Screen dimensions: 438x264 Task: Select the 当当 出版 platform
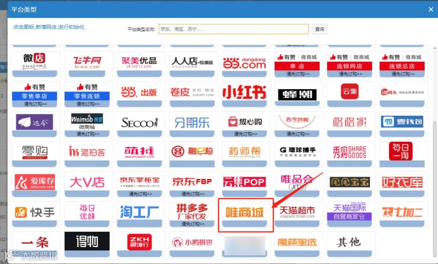(x=139, y=94)
